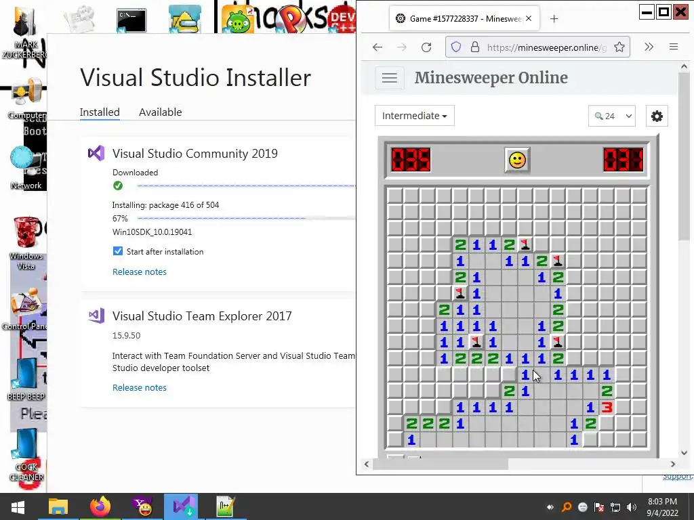Click the page vertical scrollbar up arrow
694x520 pixels.
[685, 67]
